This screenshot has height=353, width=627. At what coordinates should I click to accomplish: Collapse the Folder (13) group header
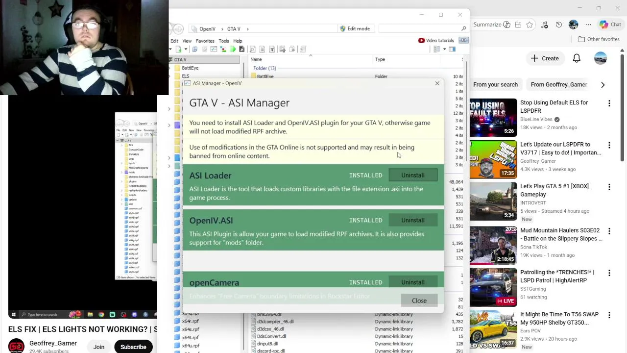click(x=265, y=68)
